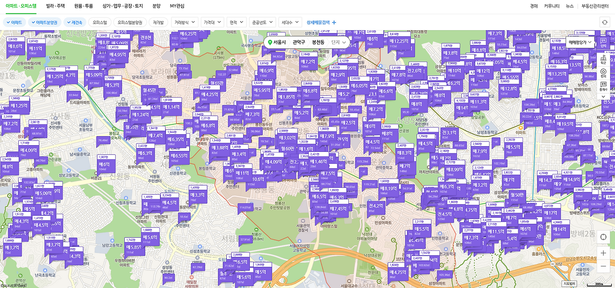This screenshot has width=615, height=288.
Task: Enable the 재개발 filter chip
Action: [158, 22]
